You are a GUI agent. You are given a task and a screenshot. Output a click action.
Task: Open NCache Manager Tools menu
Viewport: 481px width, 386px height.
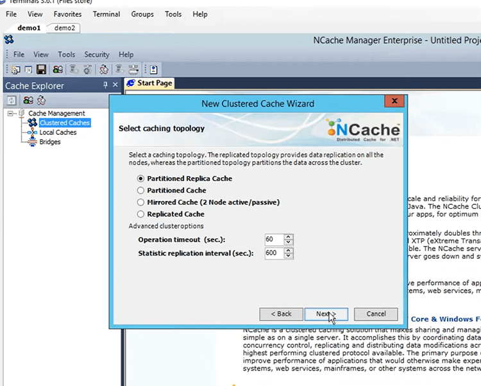(66, 55)
